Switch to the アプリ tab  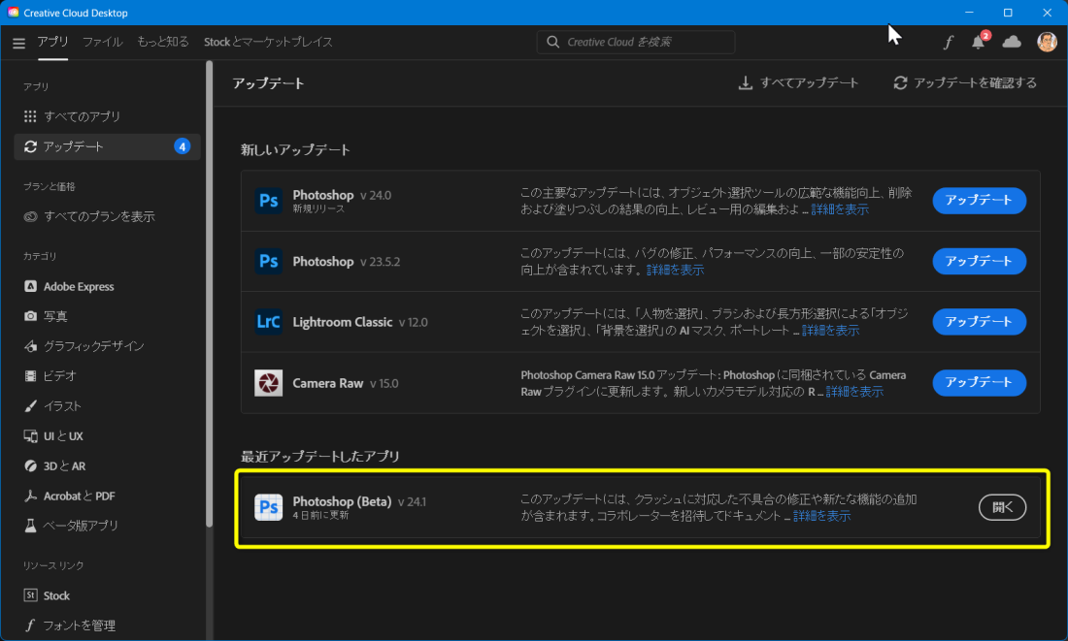(52, 43)
